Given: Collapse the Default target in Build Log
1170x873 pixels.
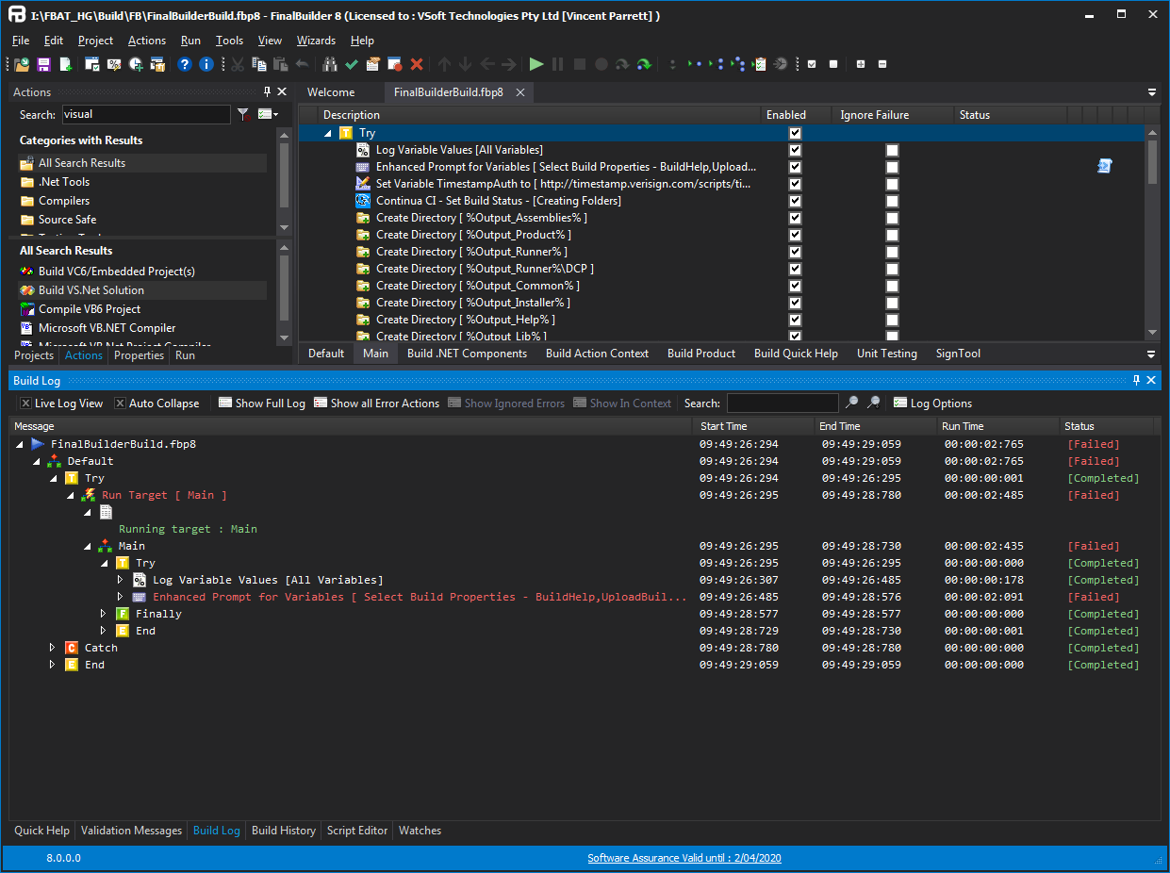Looking at the screenshot, I should [x=37, y=461].
